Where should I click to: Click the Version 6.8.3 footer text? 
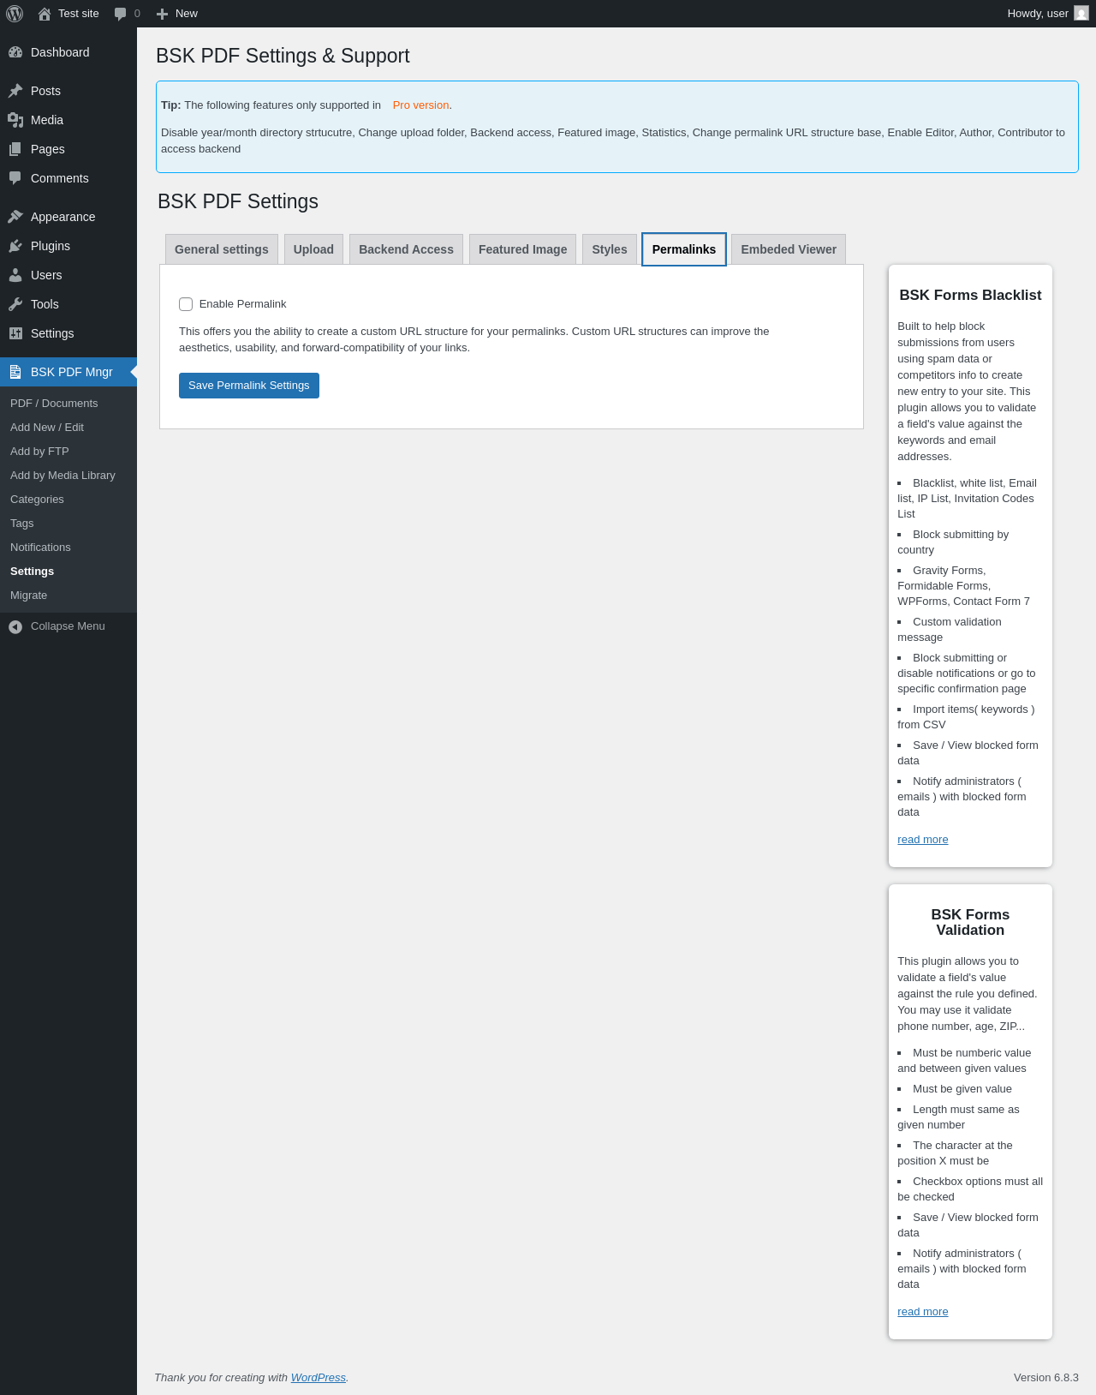click(x=1046, y=1378)
